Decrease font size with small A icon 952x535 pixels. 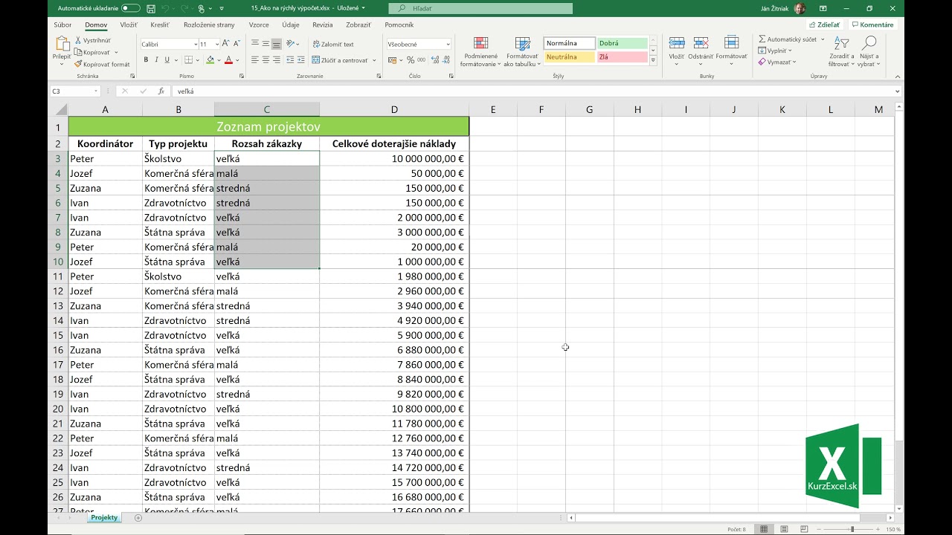coord(236,45)
